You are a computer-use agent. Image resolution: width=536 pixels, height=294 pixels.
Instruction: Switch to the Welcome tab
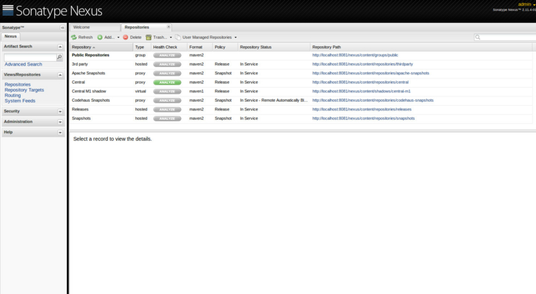94,27
